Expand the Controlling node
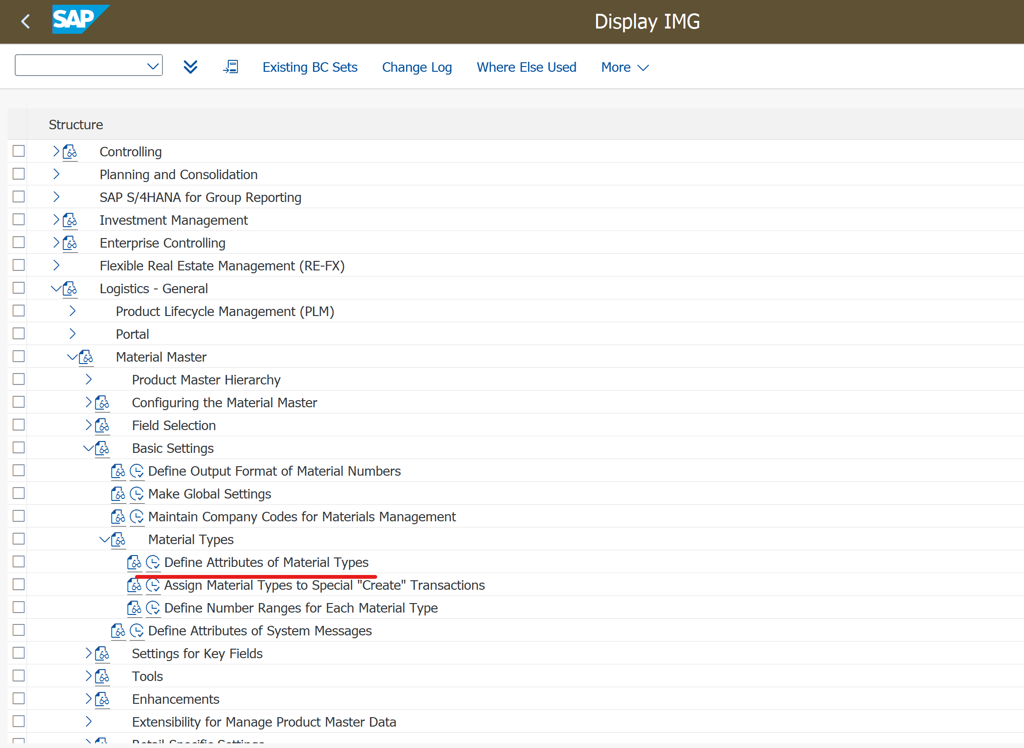Image resolution: width=1024 pixels, height=748 pixels. [x=56, y=151]
